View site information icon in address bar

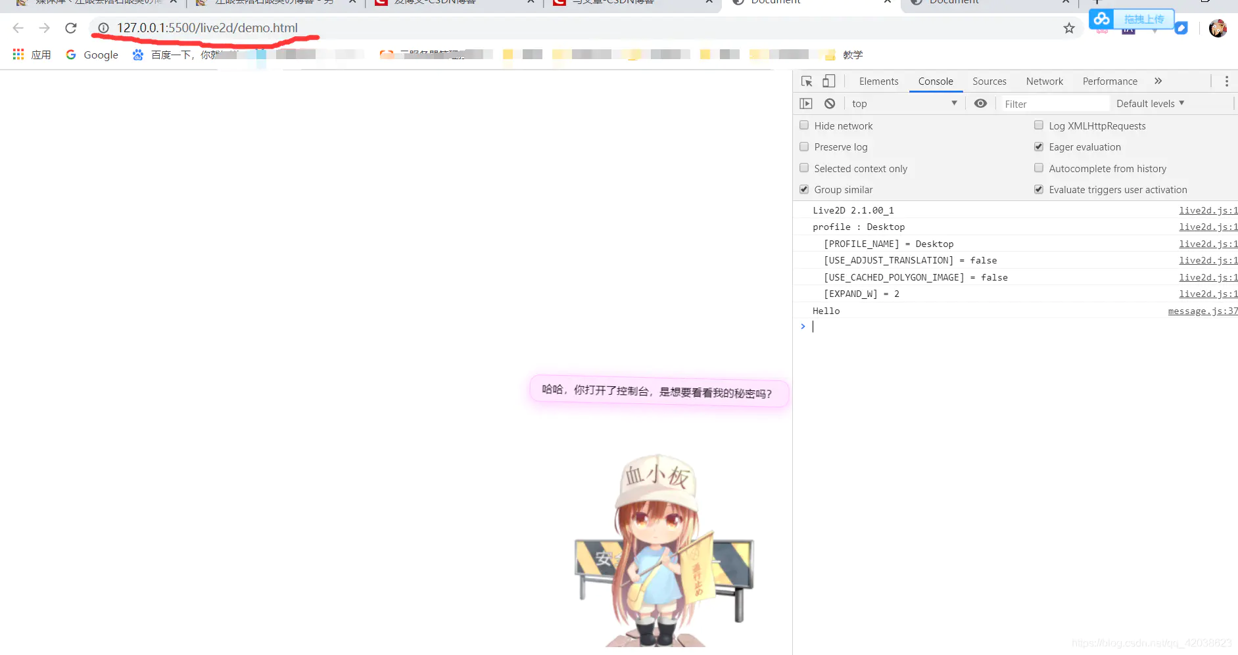103,28
